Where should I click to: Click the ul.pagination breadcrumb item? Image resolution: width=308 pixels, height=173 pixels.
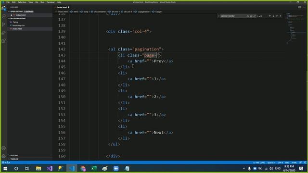pos(143,12)
